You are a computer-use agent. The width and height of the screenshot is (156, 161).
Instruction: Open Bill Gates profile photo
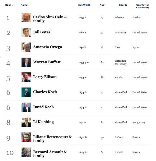pos(26,33)
